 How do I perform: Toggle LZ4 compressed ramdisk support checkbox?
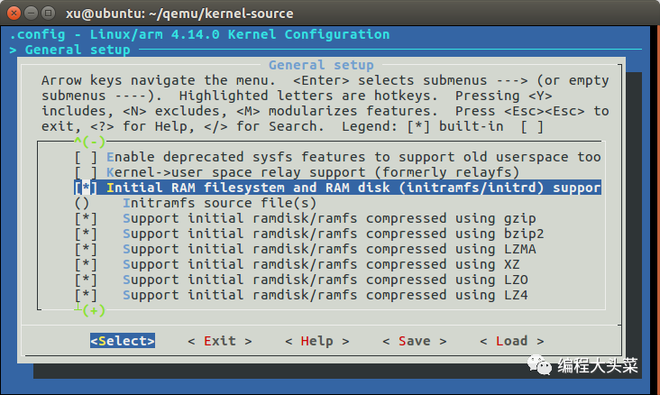(86, 295)
